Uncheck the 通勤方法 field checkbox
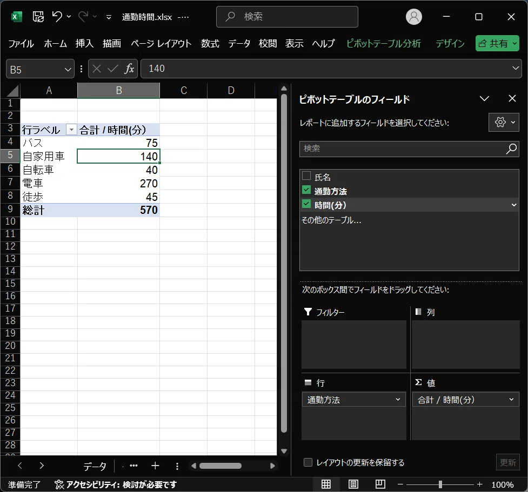The image size is (528, 492). tap(306, 190)
